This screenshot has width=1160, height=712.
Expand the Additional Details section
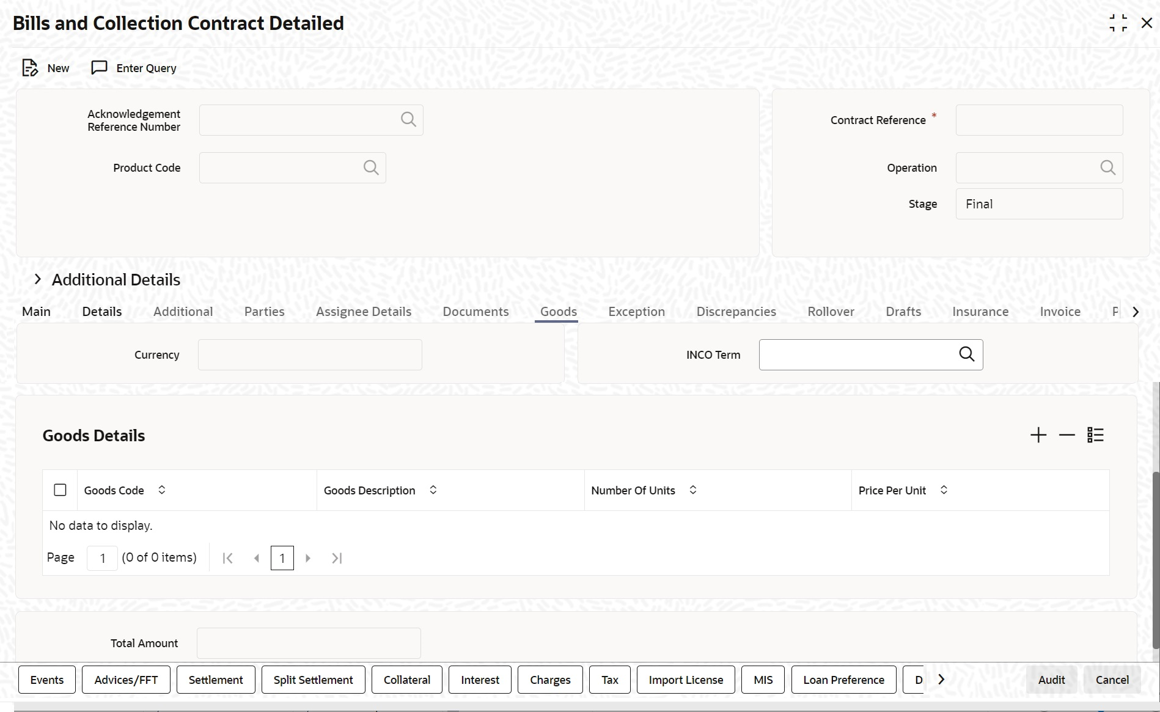(38, 279)
